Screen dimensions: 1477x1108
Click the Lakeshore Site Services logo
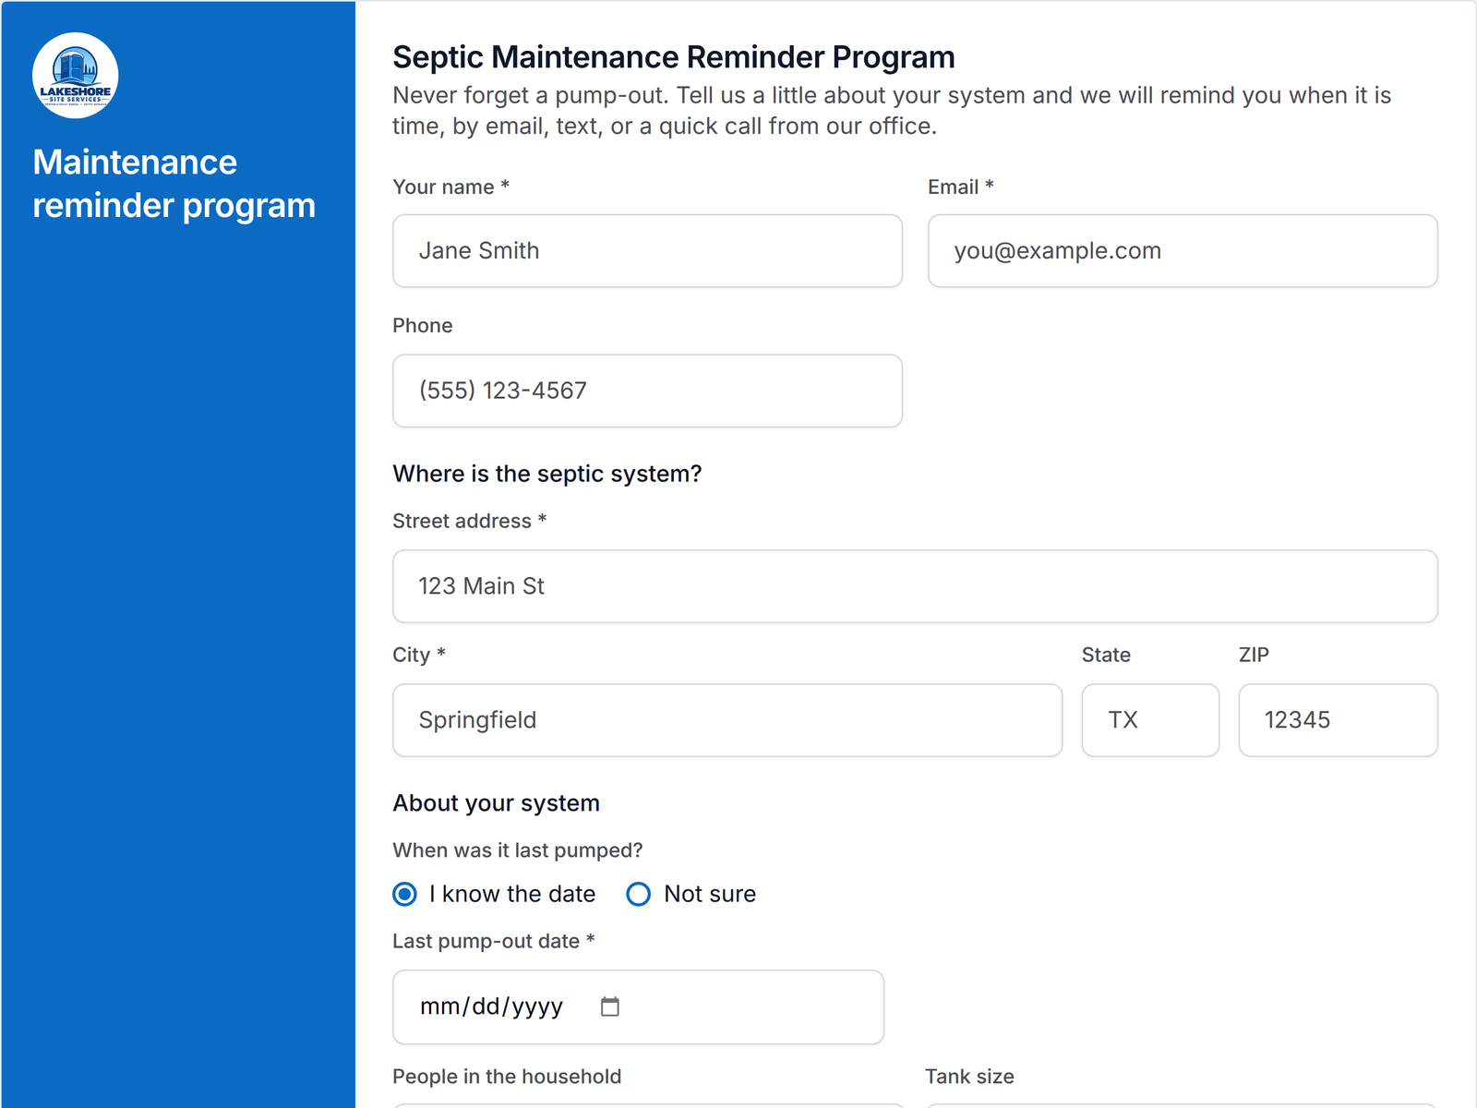click(x=76, y=76)
